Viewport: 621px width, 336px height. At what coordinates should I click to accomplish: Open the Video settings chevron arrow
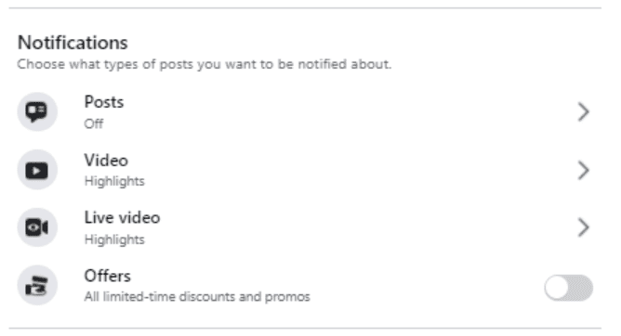point(584,171)
